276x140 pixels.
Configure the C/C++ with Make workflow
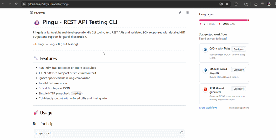point(238,49)
